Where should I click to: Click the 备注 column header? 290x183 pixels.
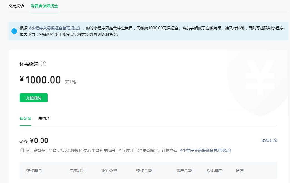point(239,170)
